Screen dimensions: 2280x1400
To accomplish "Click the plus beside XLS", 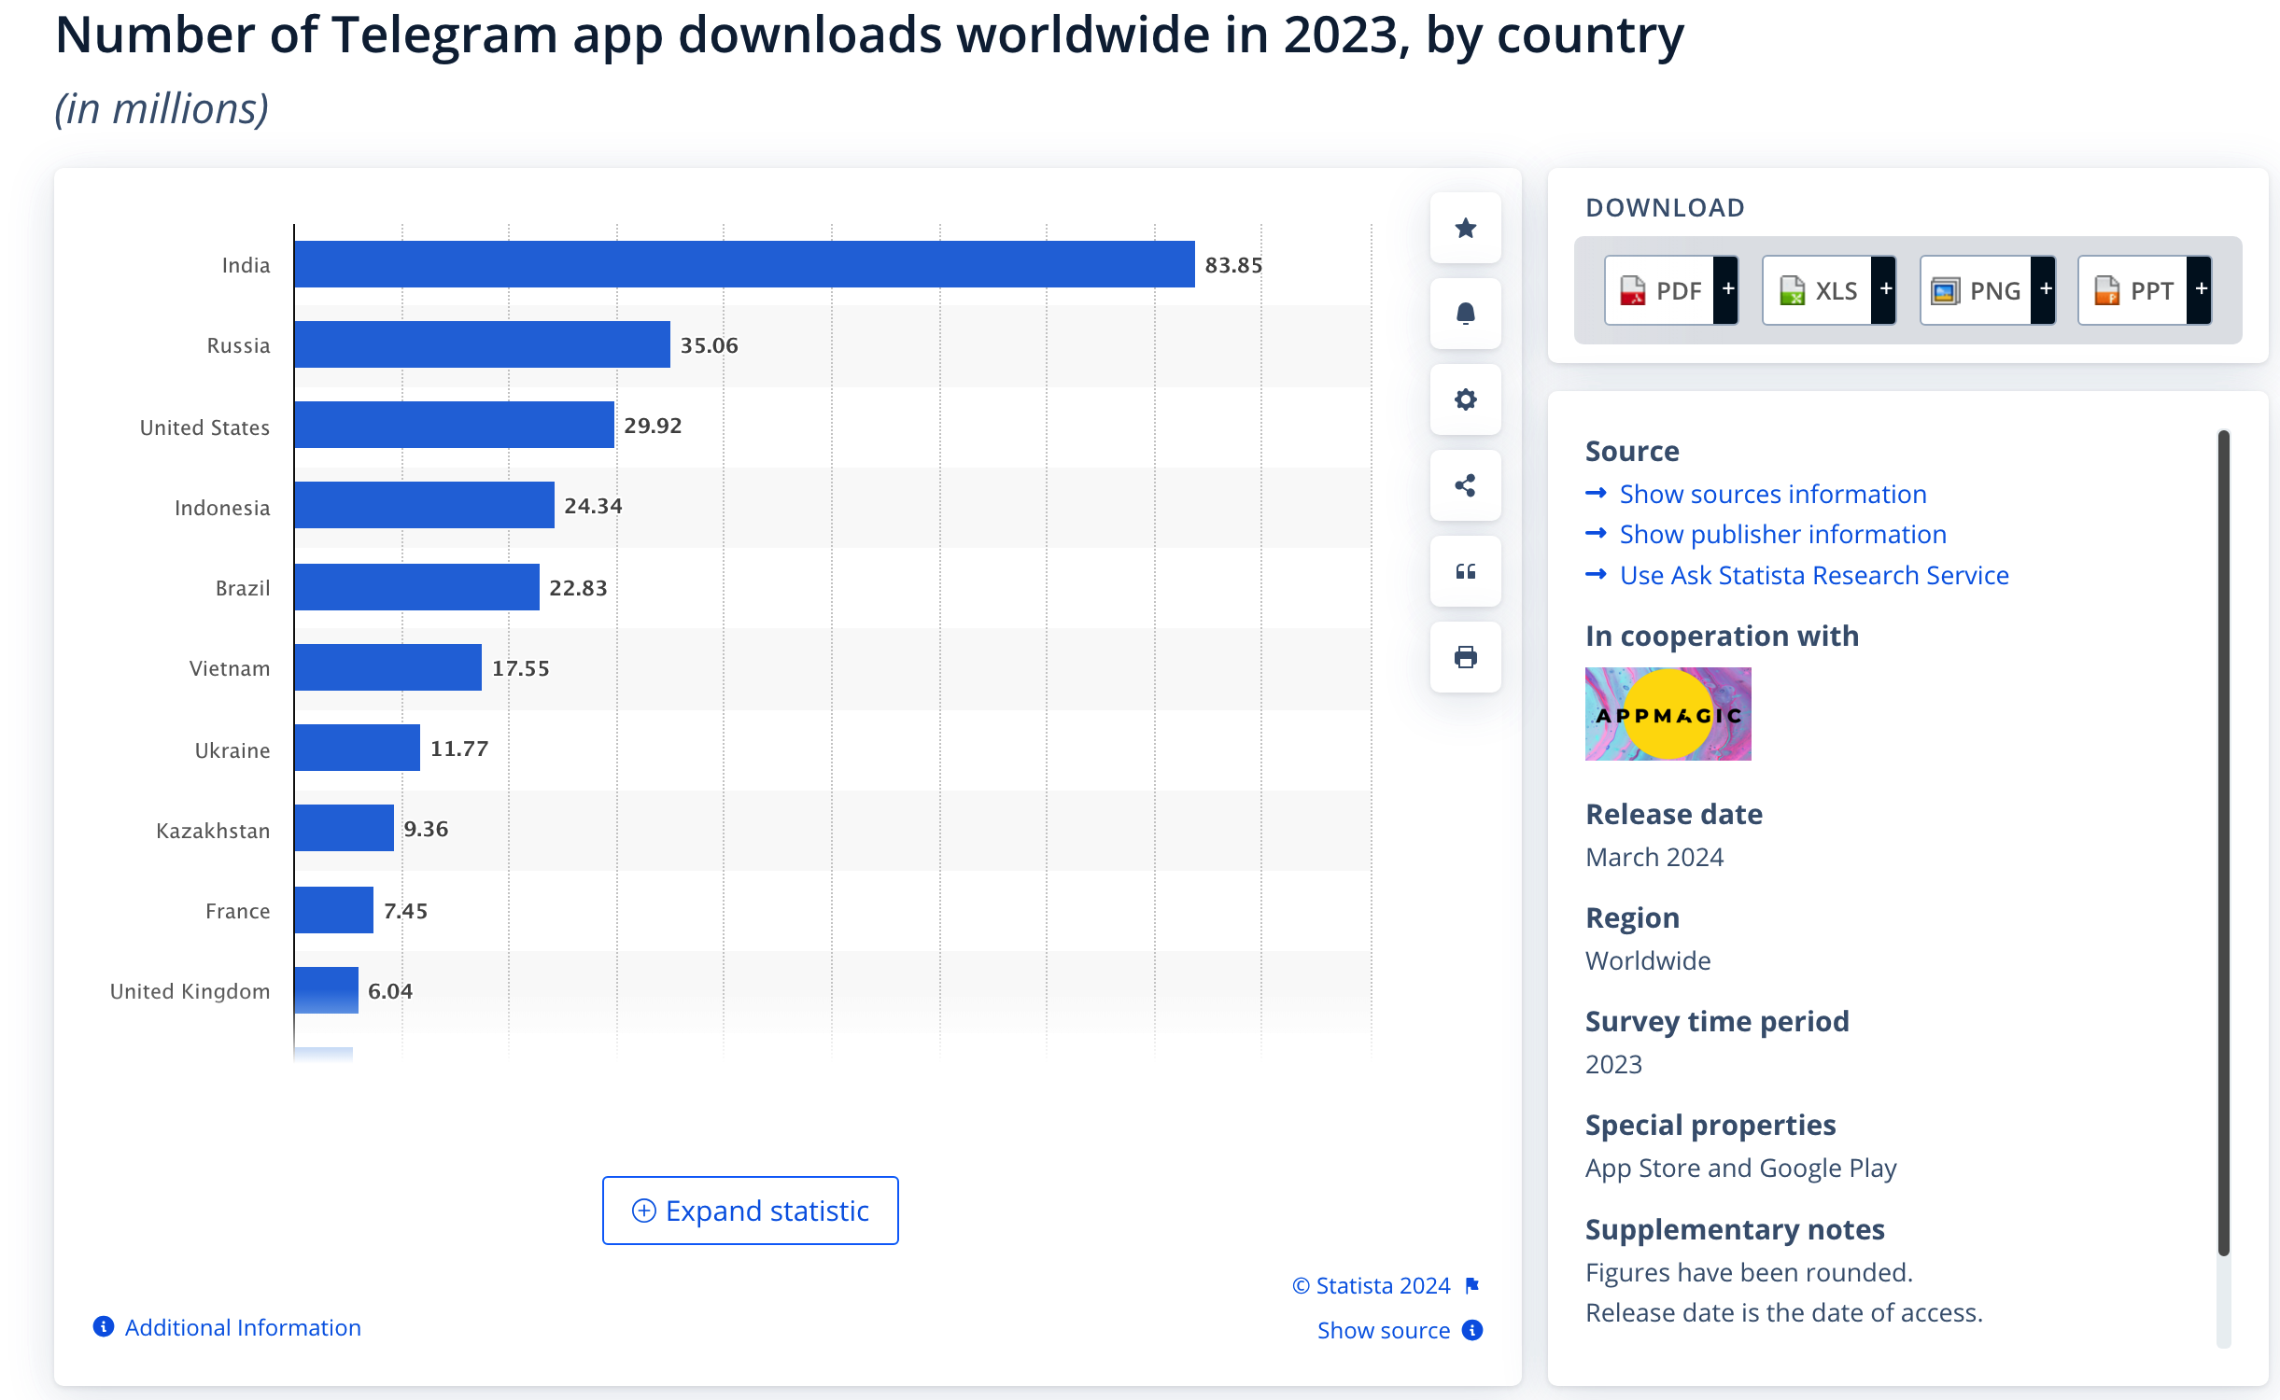I will point(1885,290).
